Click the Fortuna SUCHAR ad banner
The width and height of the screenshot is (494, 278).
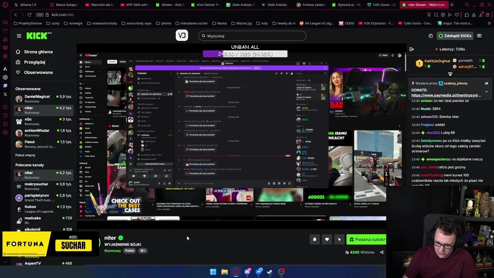(50, 244)
